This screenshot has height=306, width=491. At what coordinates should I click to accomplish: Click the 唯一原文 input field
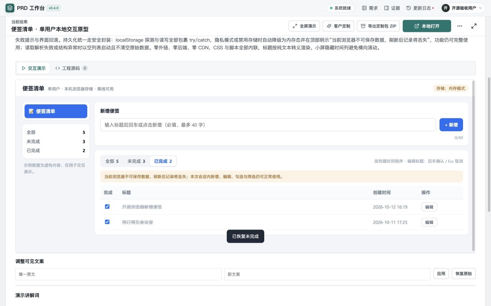pos(118,274)
